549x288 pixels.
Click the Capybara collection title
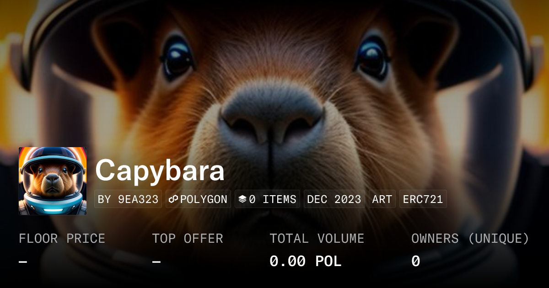pos(160,171)
